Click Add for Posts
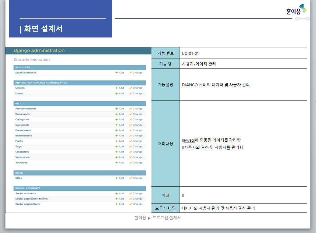 [x=120, y=141]
